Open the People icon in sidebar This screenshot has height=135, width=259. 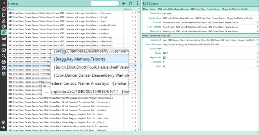(4, 21)
